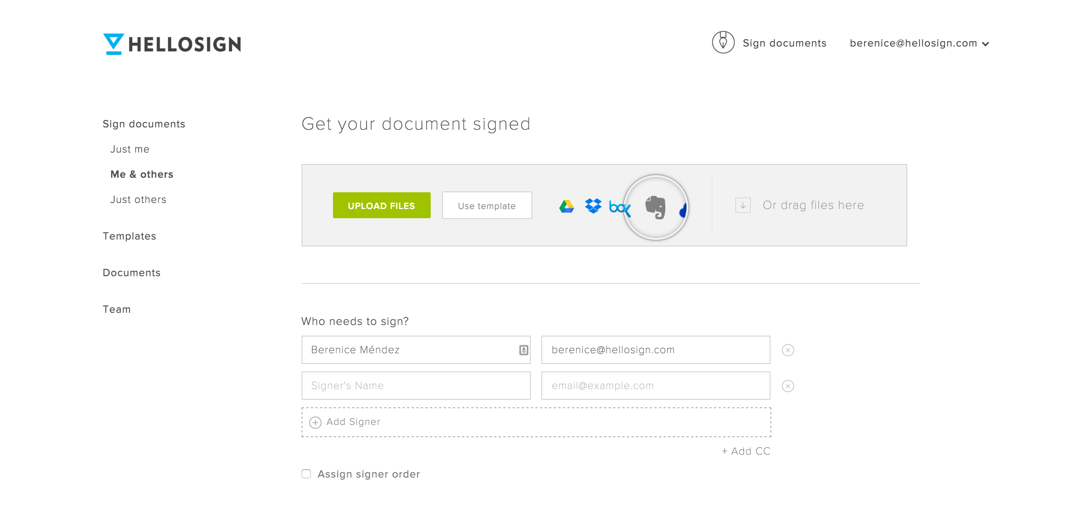This screenshot has height=518, width=1092.
Task: Click the drag files here icon
Action: [x=742, y=204]
